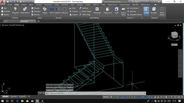
Task: Activate the Sweep tool
Action: coord(45,10)
